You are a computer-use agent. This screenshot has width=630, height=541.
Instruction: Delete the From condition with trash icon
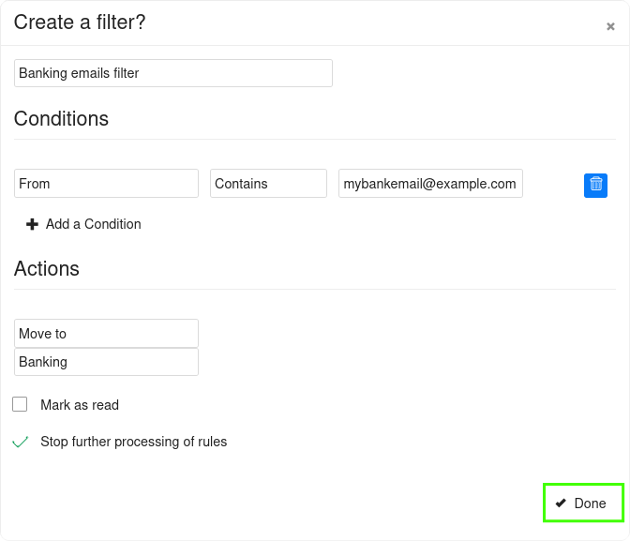click(595, 185)
